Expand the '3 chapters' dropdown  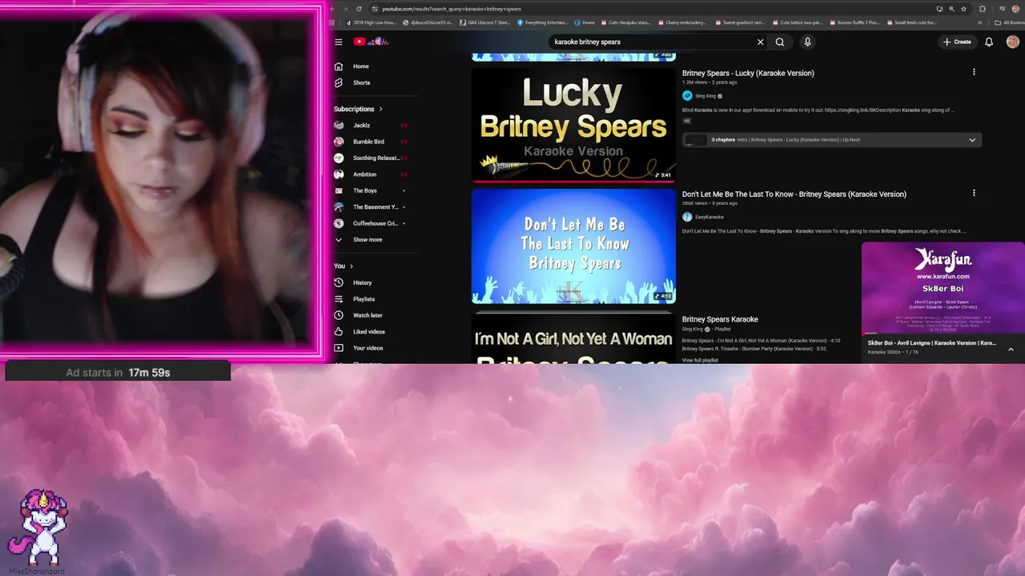click(x=832, y=140)
